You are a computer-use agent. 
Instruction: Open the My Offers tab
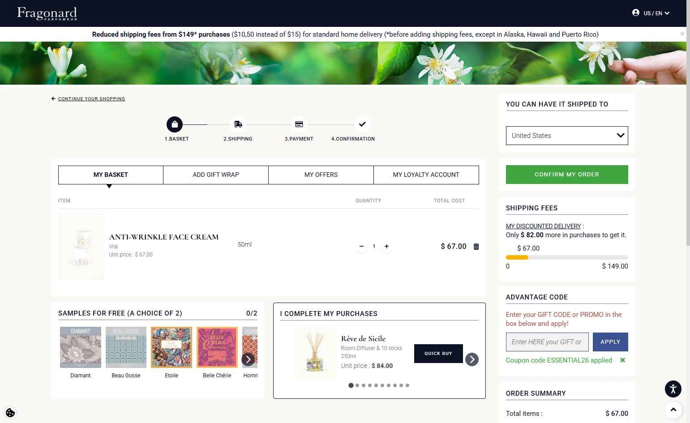[x=321, y=175]
